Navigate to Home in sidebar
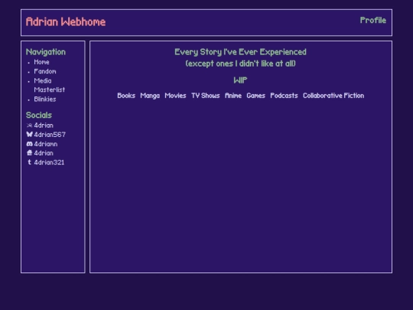This screenshot has width=413, height=310. [41, 62]
